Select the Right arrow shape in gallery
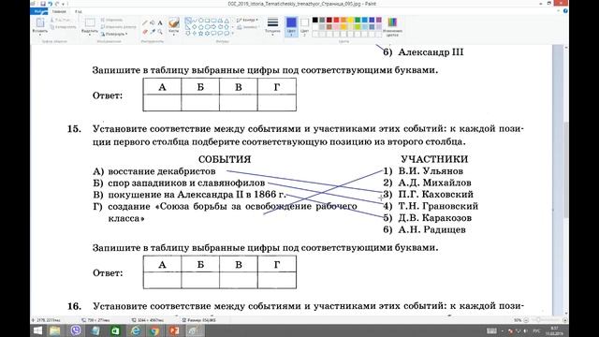599x337 pixels. [213, 27]
